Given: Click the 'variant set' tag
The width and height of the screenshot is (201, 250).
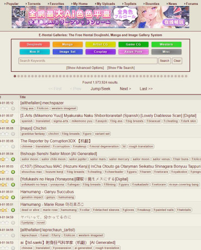Looking at the screenshot, I should [x=102, y=134].
